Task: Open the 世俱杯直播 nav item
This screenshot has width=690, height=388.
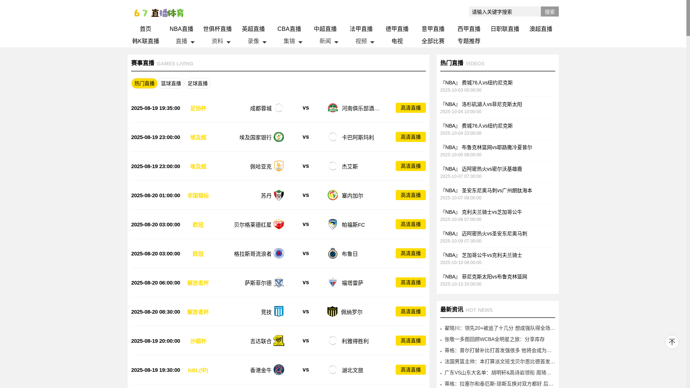Action: pyautogui.click(x=217, y=29)
